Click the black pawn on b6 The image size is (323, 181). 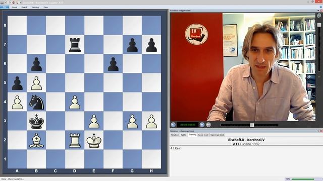click(36, 64)
